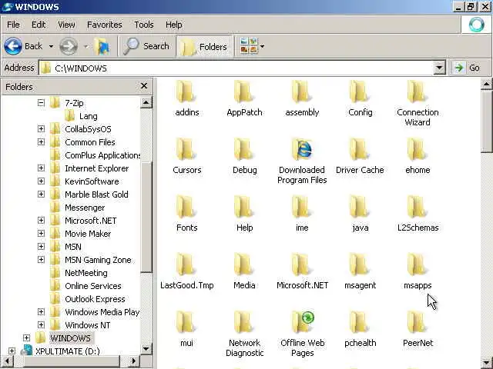Select Lang folder in tree
This screenshot has height=369, width=493.
pos(89,116)
